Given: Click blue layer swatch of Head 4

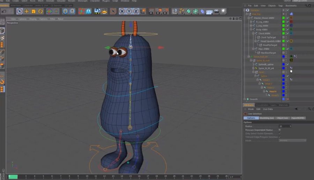Looking at the screenshot, I should [283, 92].
